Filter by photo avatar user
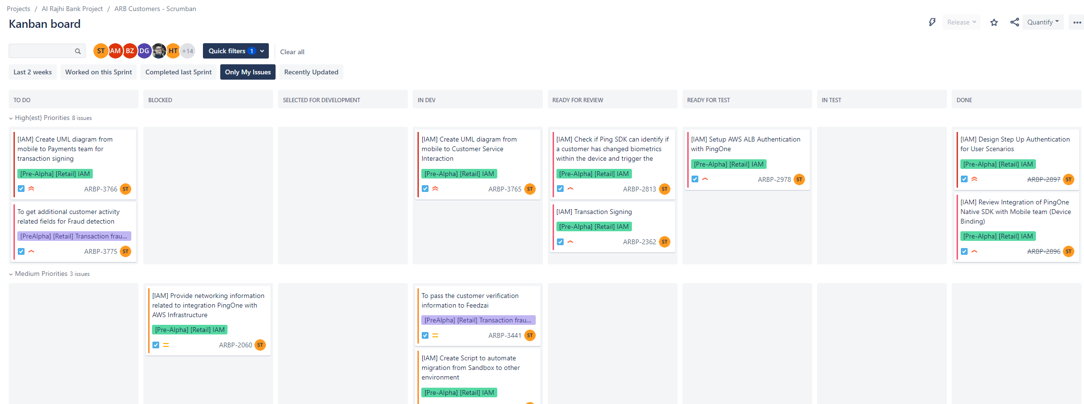Viewport: 1084px width, 404px height. point(159,51)
